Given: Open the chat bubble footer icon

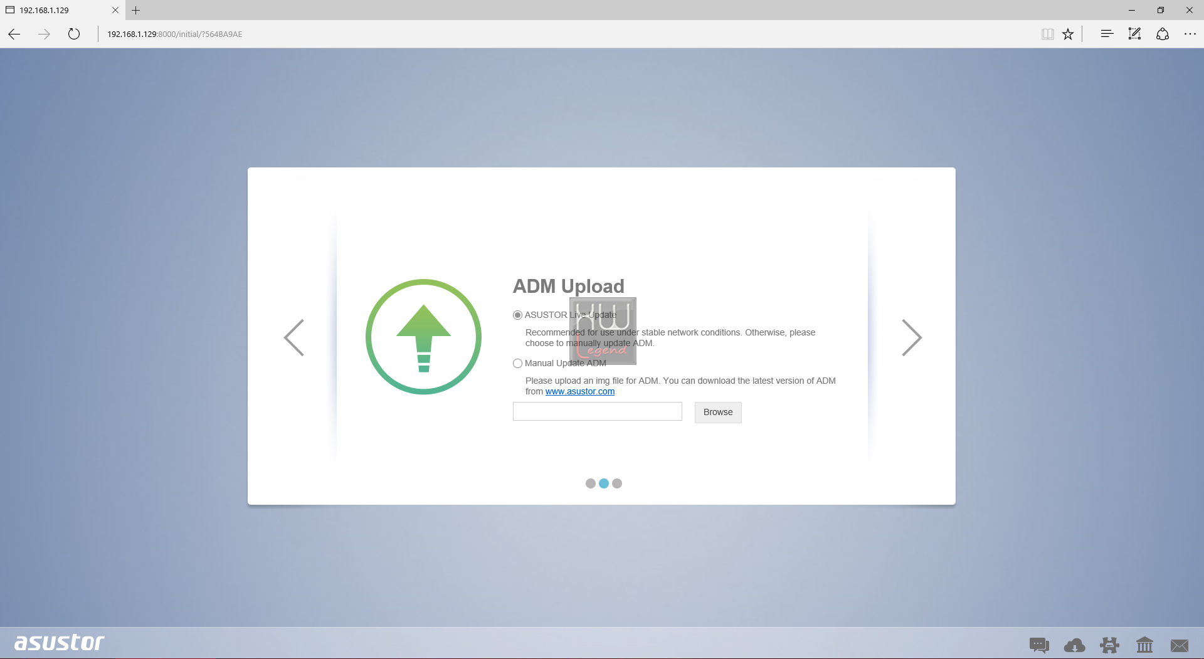Looking at the screenshot, I should click(x=1039, y=645).
